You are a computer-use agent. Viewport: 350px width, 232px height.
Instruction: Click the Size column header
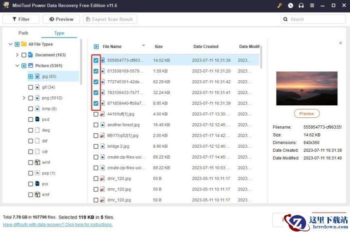tap(158, 46)
